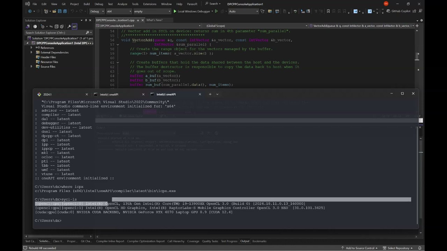Image resolution: width=447 pixels, height=251 pixels.
Task: Start debugging with the green play icon
Action: pyautogui.click(x=175, y=11)
